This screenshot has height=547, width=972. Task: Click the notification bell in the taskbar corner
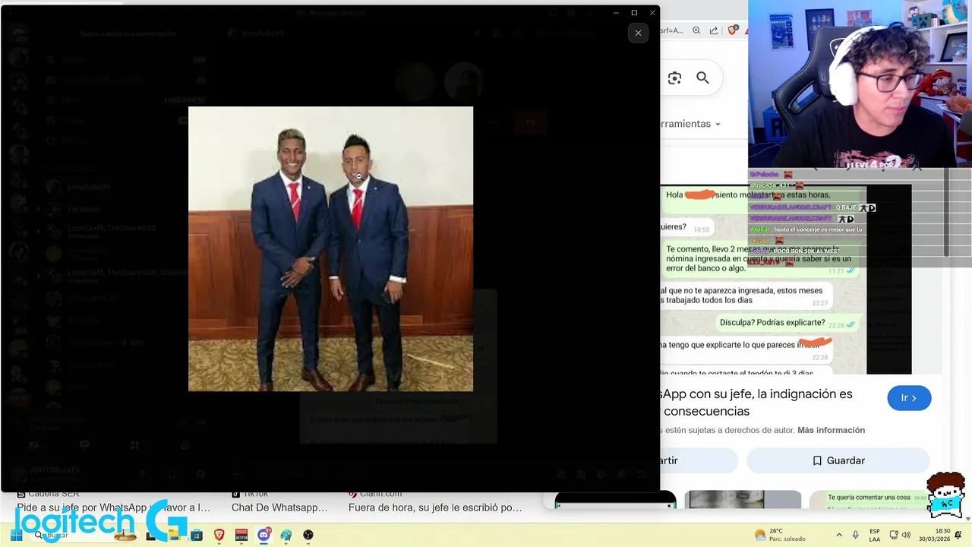pyautogui.click(x=959, y=535)
